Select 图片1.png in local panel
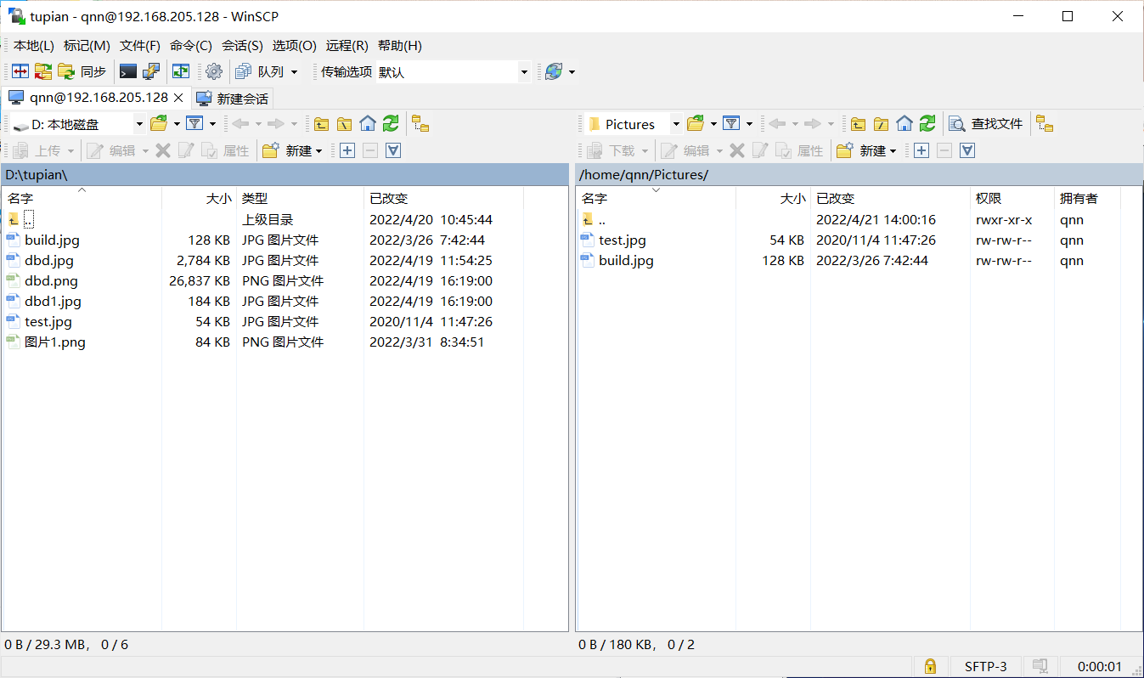 (54, 342)
